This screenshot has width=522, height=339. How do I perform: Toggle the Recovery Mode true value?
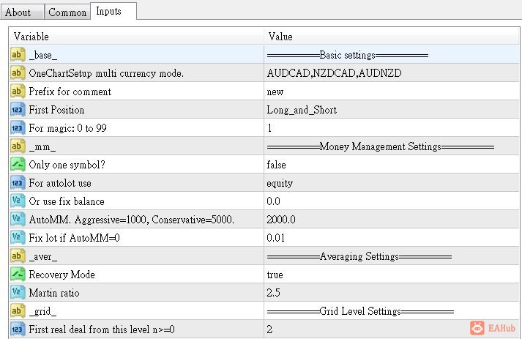[275, 275]
